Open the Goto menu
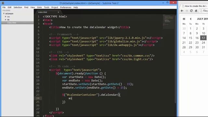The height and width of the screenshot is (117, 208). point(39,7)
